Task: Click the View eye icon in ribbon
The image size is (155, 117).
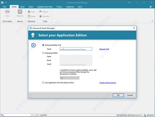Action: pos(7,12)
